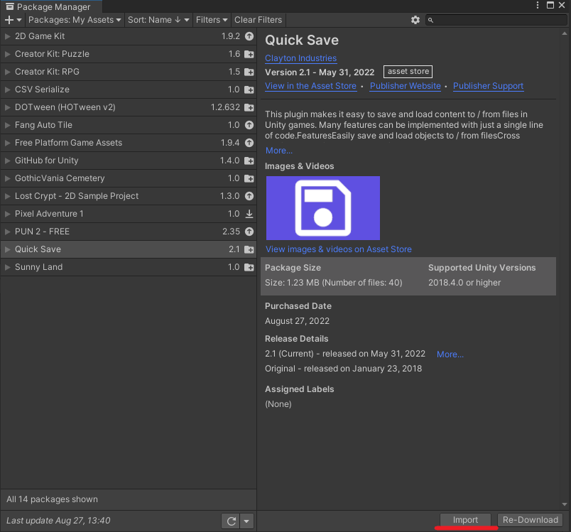Expand the Creator Kit: Puzzle entry

tap(7, 54)
